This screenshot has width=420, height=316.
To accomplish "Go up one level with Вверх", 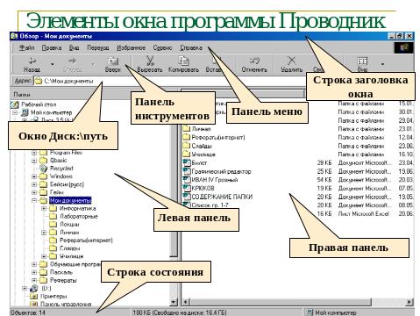I will [113, 65].
